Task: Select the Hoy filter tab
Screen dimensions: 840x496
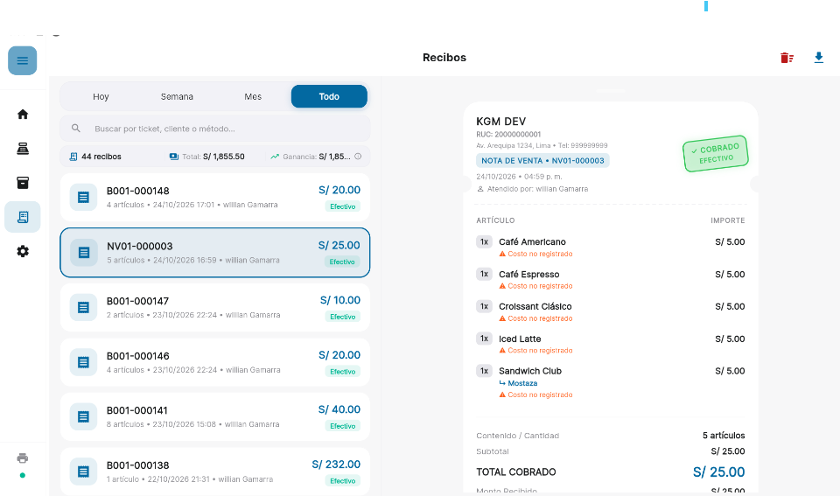Action: tap(101, 96)
